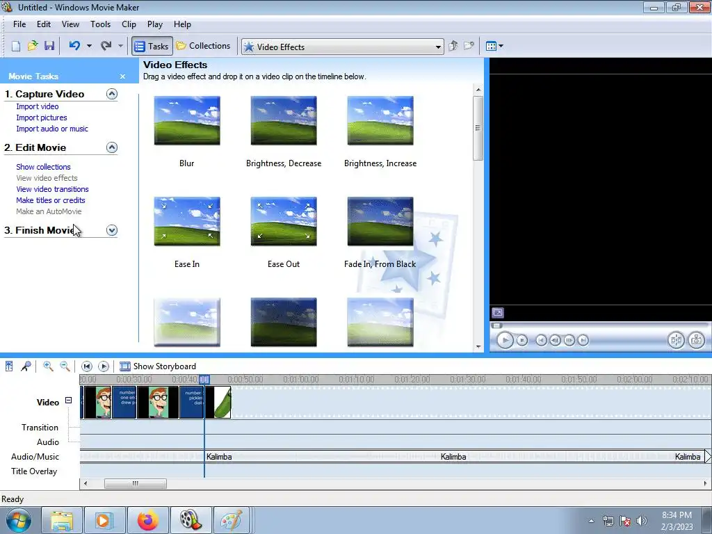Viewport: 712px width, 534px height.
Task: Click the monitor Forward button
Action: (583, 340)
